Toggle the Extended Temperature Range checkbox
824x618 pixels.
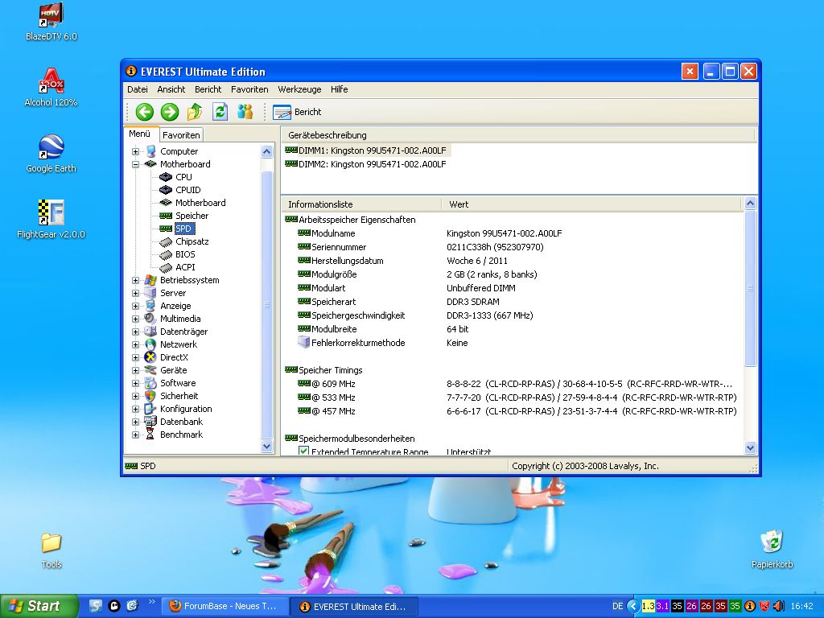click(x=303, y=451)
